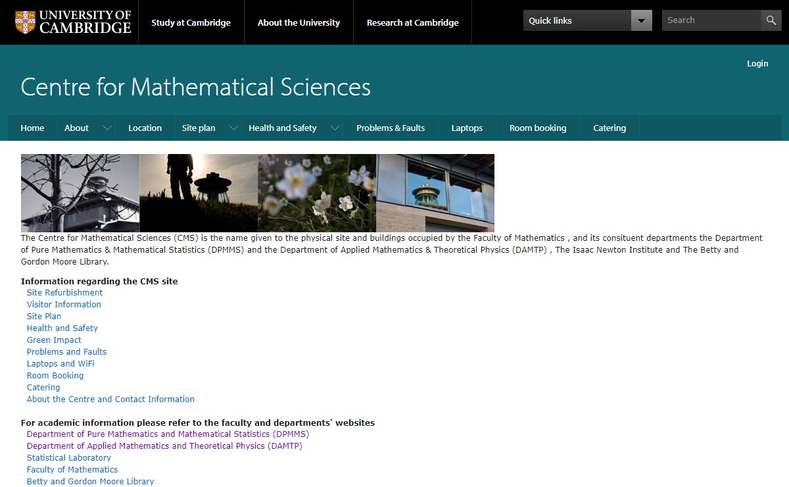Screen dimensions: 789x487
Task: Open Health and Safety body link
Action: pyautogui.click(x=62, y=328)
